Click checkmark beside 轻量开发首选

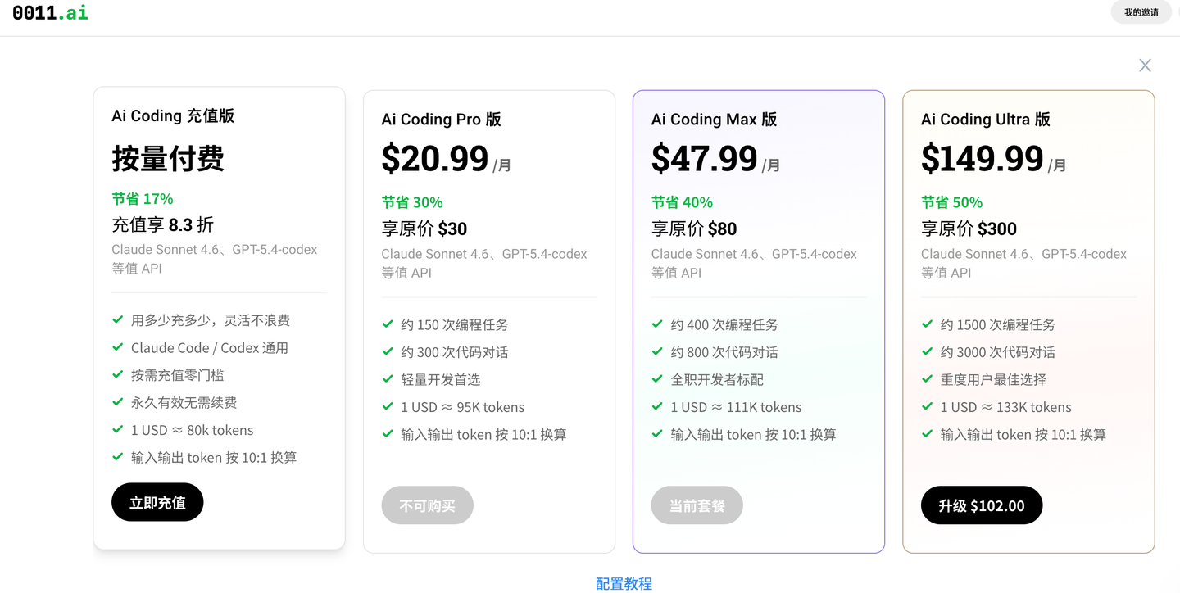[388, 378]
